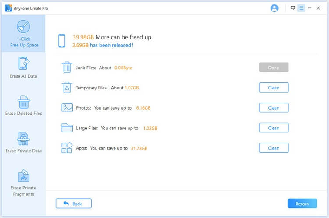Click the Apps grid icon

click(67, 148)
